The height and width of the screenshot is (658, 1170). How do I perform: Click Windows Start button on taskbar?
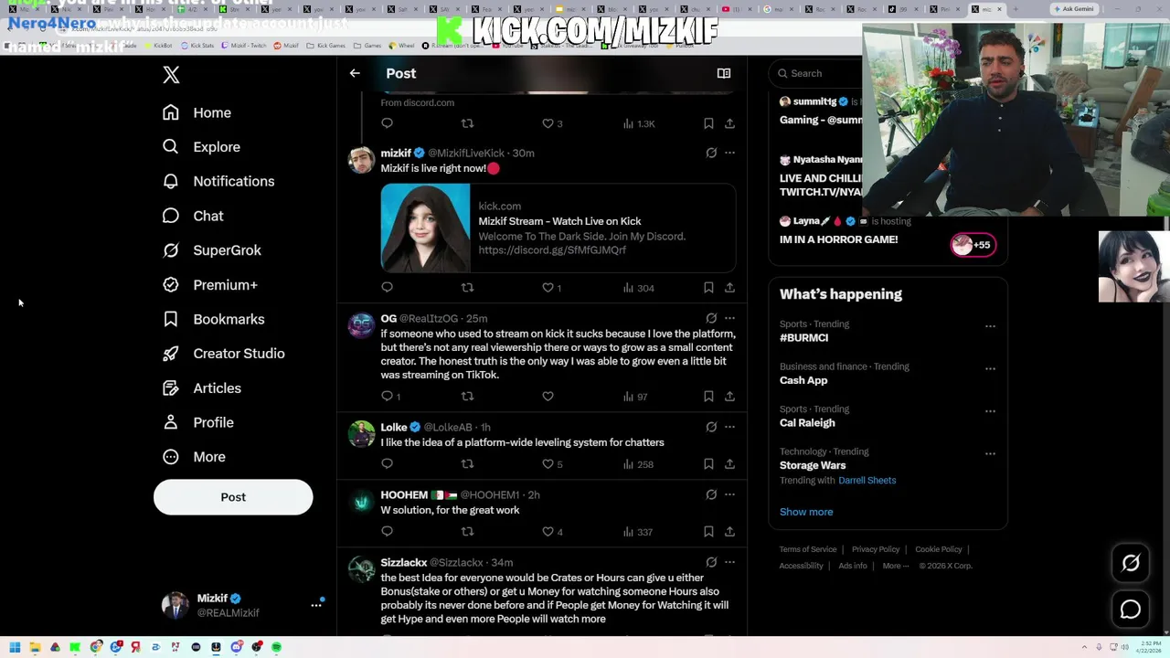(15, 647)
